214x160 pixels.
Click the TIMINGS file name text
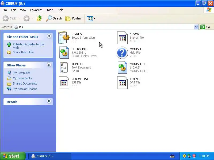[x=135, y=79]
